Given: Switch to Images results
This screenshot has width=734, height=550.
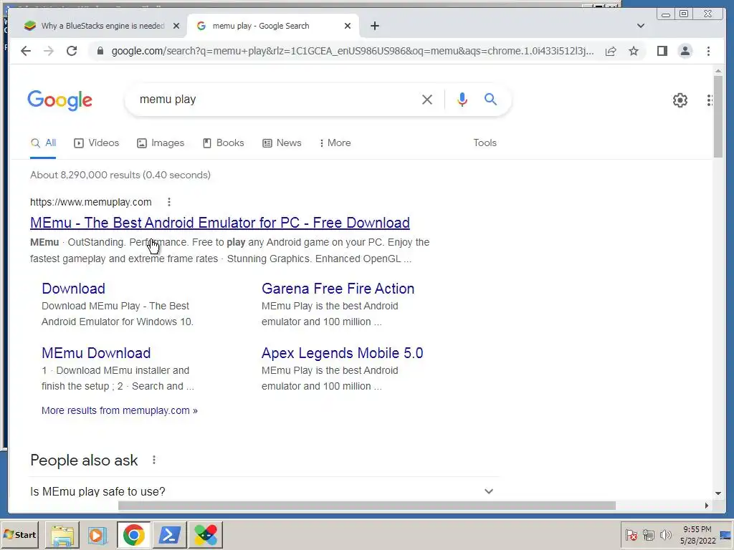Looking at the screenshot, I should tap(161, 143).
